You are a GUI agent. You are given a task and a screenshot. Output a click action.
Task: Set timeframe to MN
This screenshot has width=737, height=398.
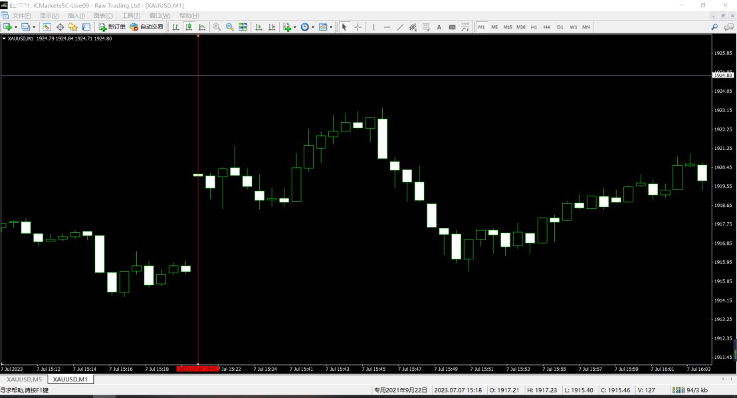[586, 27]
